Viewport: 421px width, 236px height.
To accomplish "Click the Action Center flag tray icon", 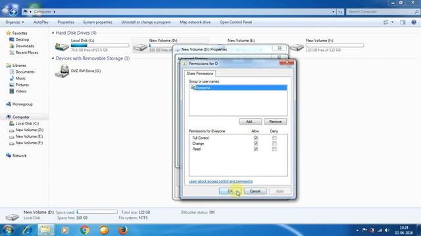I will 364,230.
